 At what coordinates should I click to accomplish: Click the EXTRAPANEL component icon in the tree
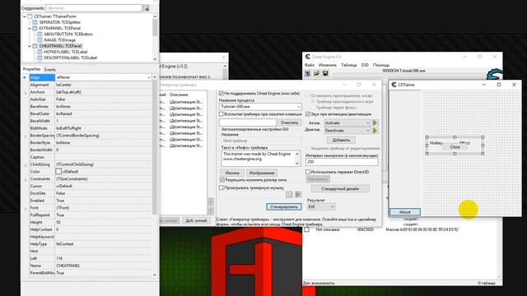[x=35, y=28]
